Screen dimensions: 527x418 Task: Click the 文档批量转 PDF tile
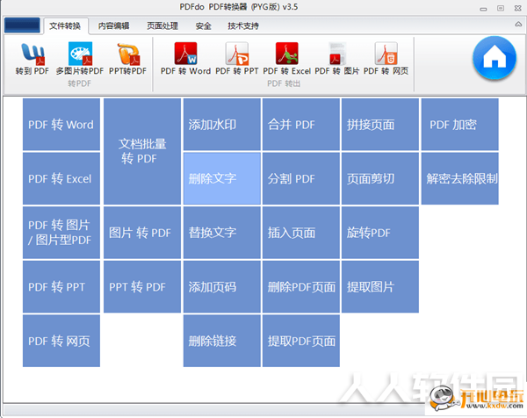pyautogui.click(x=142, y=151)
